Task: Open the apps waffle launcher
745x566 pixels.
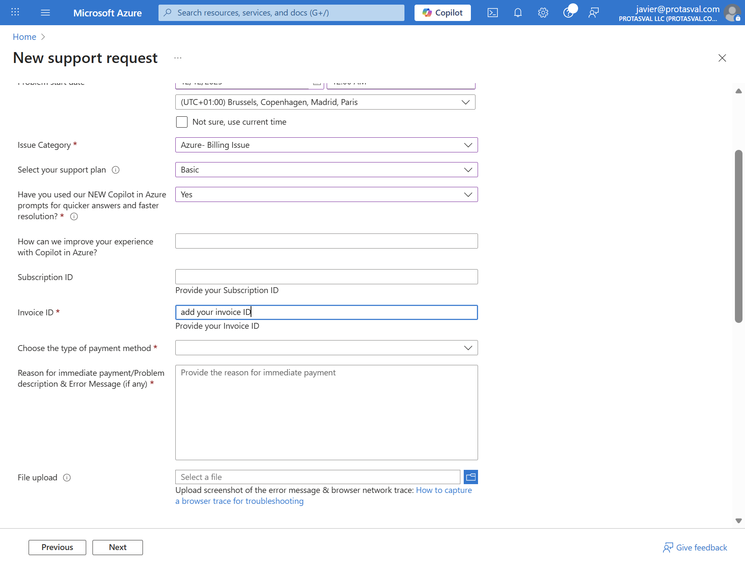Action: point(15,12)
